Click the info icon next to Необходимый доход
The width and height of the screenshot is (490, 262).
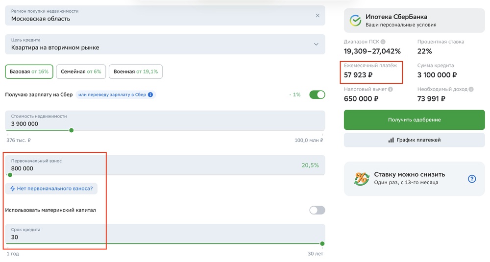pyautogui.click(x=471, y=90)
